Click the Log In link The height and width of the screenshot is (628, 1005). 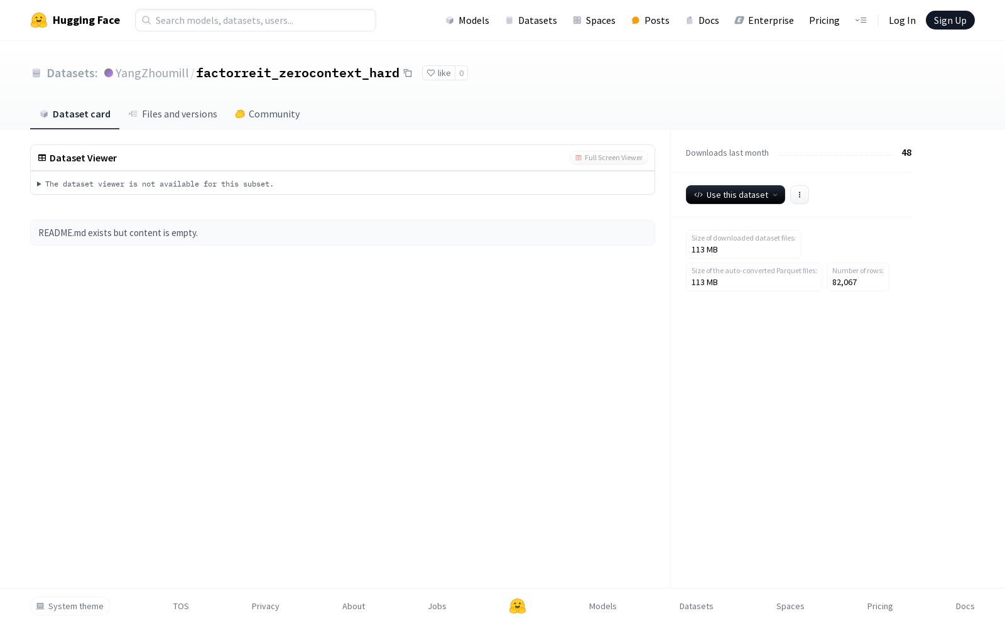point(902,20)
